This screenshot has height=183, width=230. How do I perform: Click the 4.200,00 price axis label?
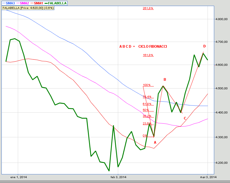click(x=221, y=163)
